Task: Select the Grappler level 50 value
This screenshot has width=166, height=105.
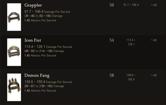Action: (x=111, y=5)
